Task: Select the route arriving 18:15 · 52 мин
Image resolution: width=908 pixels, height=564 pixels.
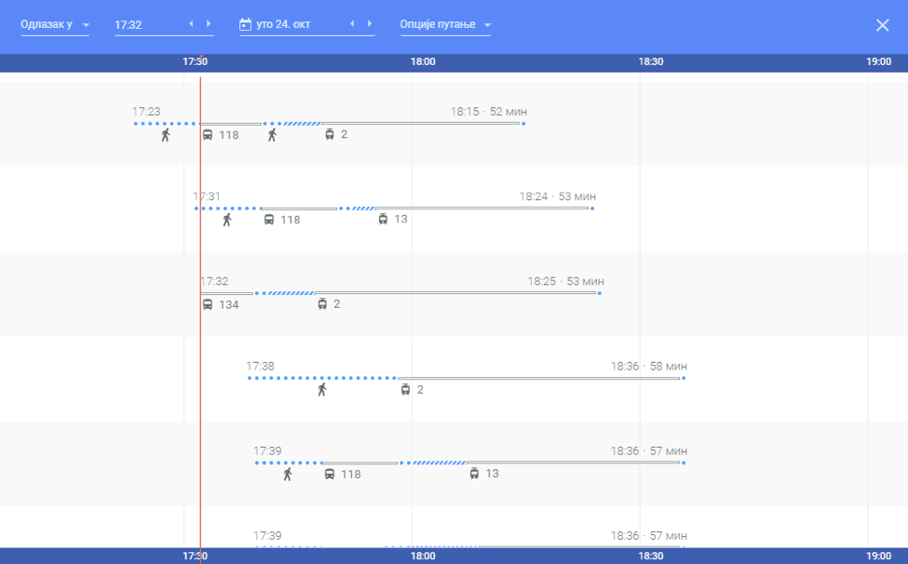Action: pyautogui.click(x=488, y=112)
